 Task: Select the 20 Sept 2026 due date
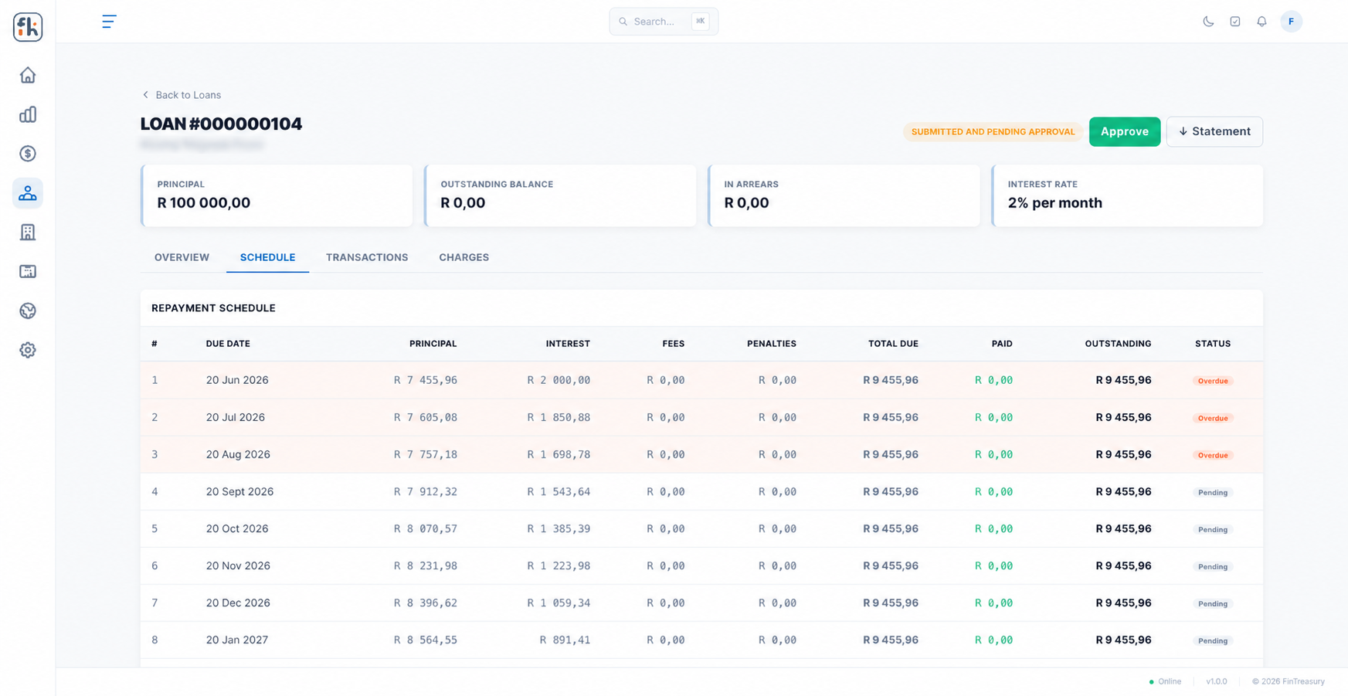pos(239,491)
